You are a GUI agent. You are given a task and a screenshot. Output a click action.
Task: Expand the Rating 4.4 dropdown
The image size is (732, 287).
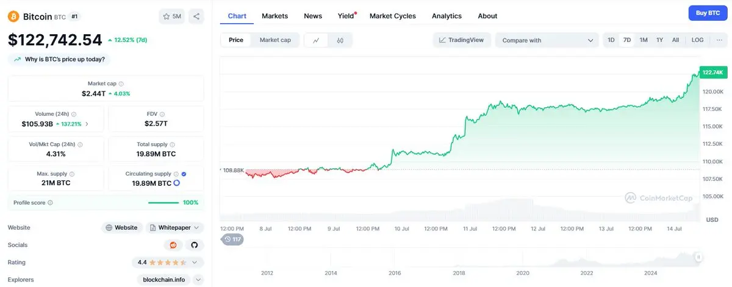pos(168,263)
